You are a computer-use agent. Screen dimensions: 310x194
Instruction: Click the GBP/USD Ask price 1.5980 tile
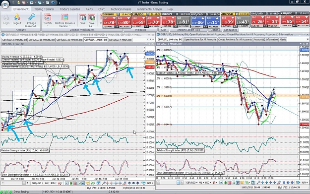click(124, 20)
